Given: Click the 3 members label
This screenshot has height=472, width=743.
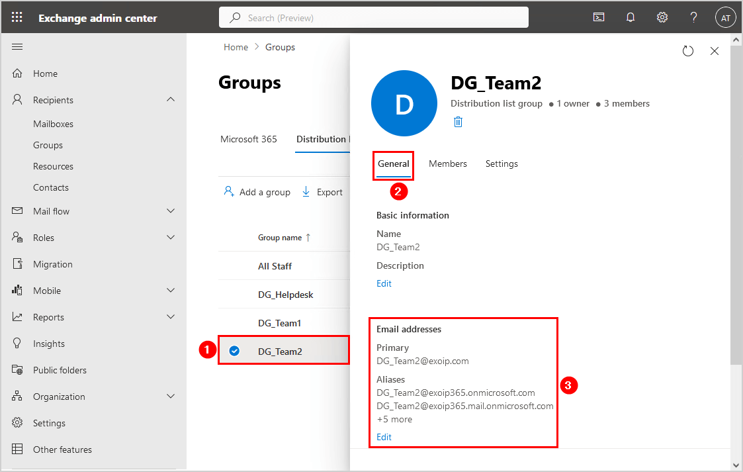Looking at the screenshot, I should coord(627,104).
